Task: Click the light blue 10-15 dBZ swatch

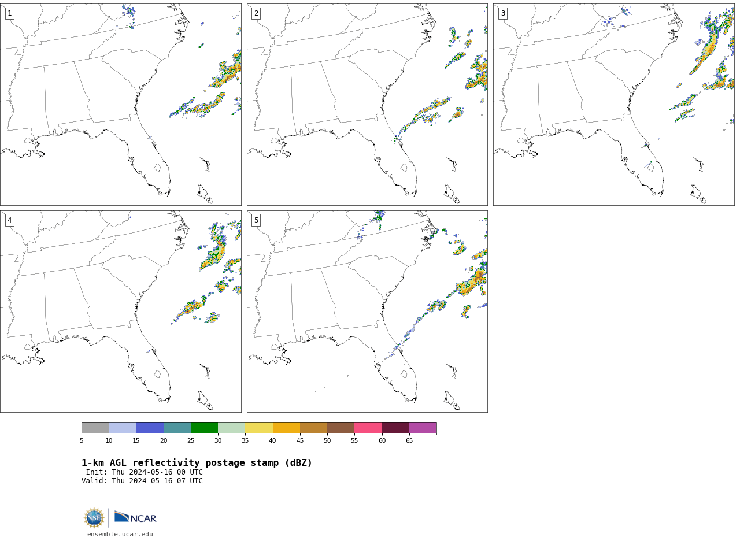Action: pyautogui.click(x=122, y=428)
